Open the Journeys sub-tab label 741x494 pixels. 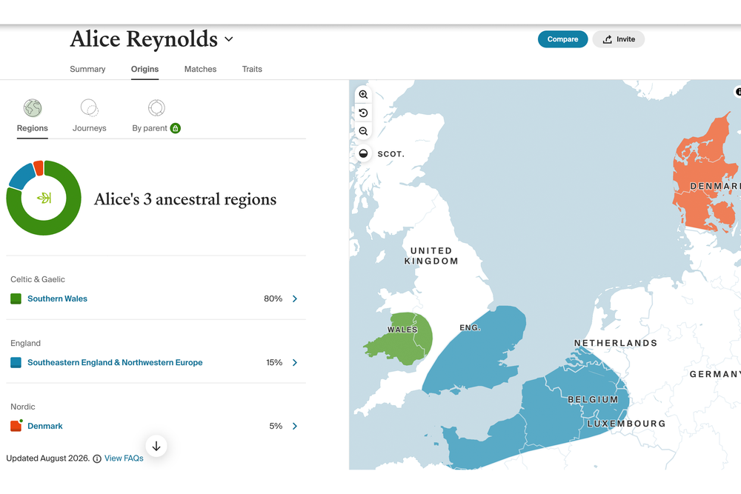click(90, 128)
